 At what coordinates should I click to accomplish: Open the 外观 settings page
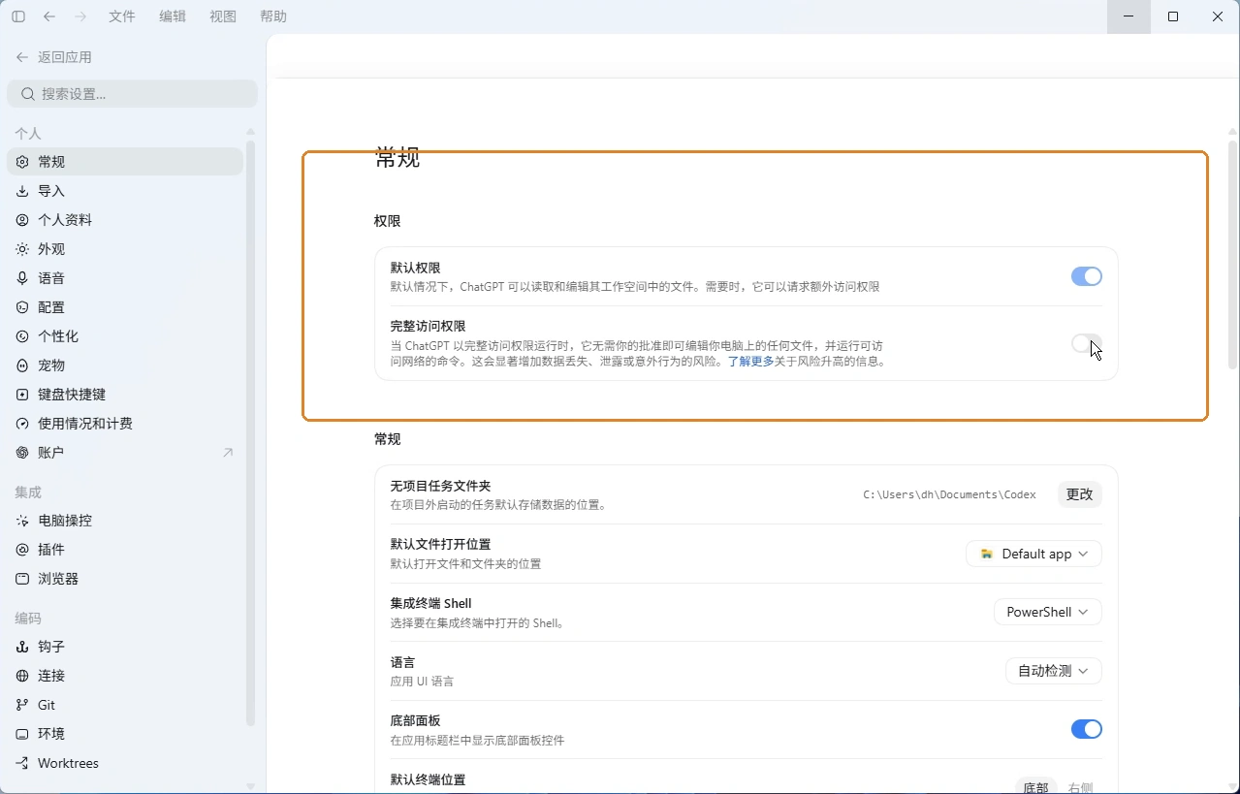pos(125,249)
